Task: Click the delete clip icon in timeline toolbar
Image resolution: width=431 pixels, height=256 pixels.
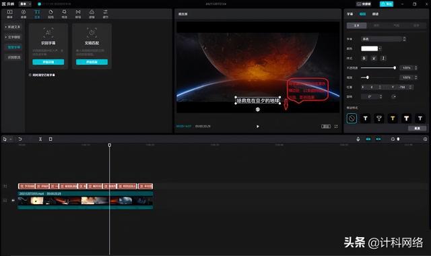Action: (51, 139)
